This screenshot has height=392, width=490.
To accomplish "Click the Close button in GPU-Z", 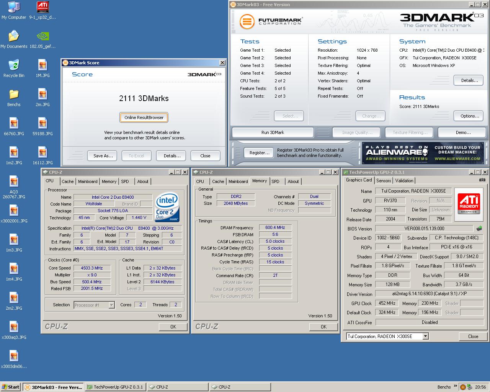I will (x=473, y=336).
